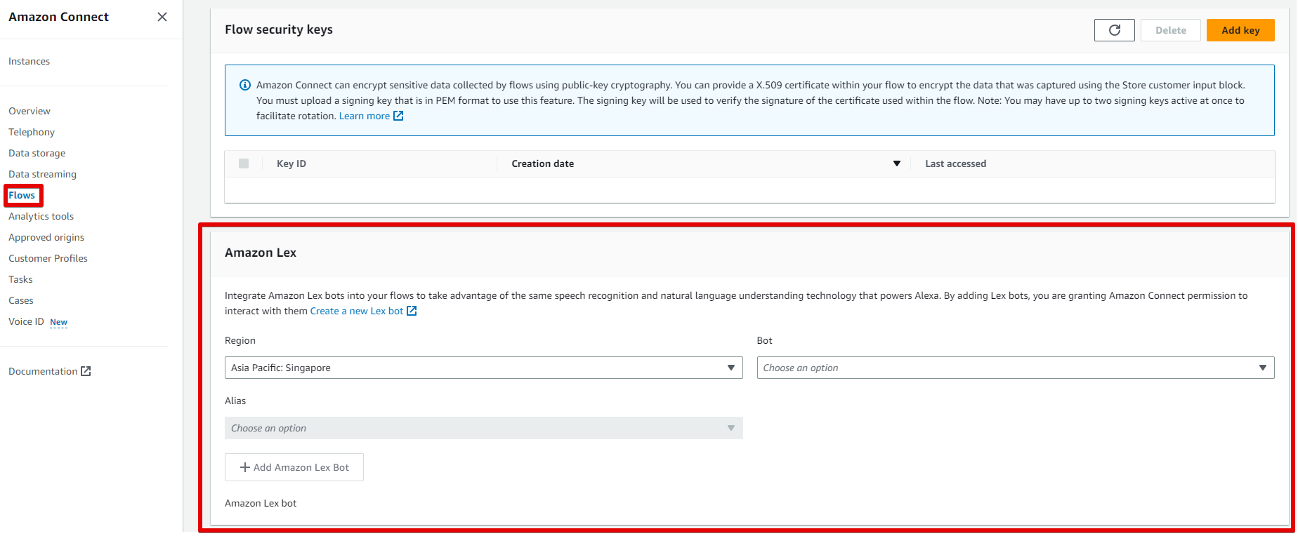Open Voice ID in the sidebar

[x=26, y=321]
